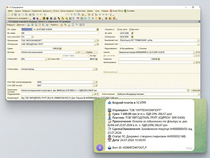This screenshot has width=210, height=158.
Task: Click the magnifier icon in Назначение платежа field
Action: click(188, 90)
